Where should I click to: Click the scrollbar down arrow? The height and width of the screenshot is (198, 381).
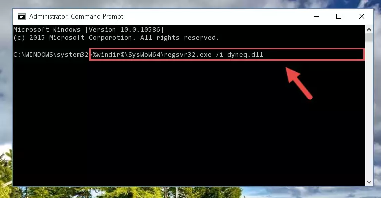(x=369, y=182)
